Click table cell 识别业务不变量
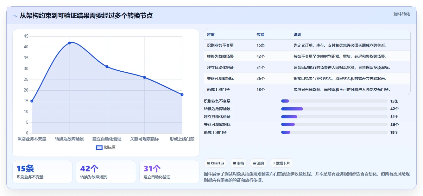The width and height of the screenshot is (423, 196). point(220,45)
